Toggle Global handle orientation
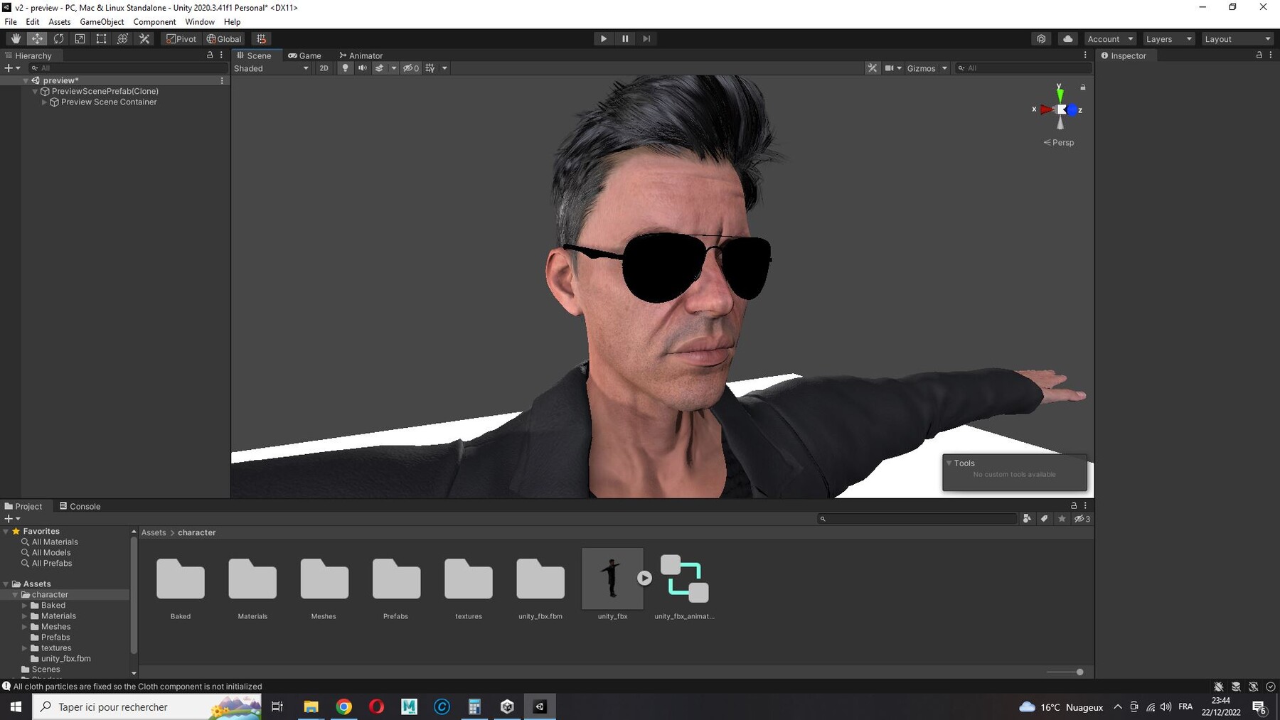Screen dimensions: 1280x720 (223, 38)
